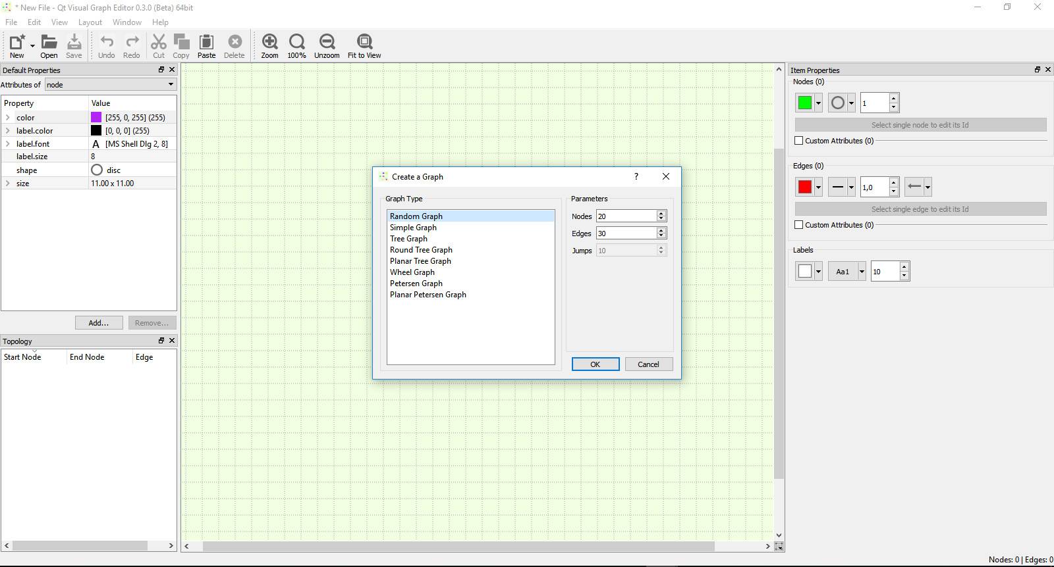Image resolution: width=1054 pixels, height=567 pixels.
Task: Open the Help menu
Action: (x=161, y=22)
